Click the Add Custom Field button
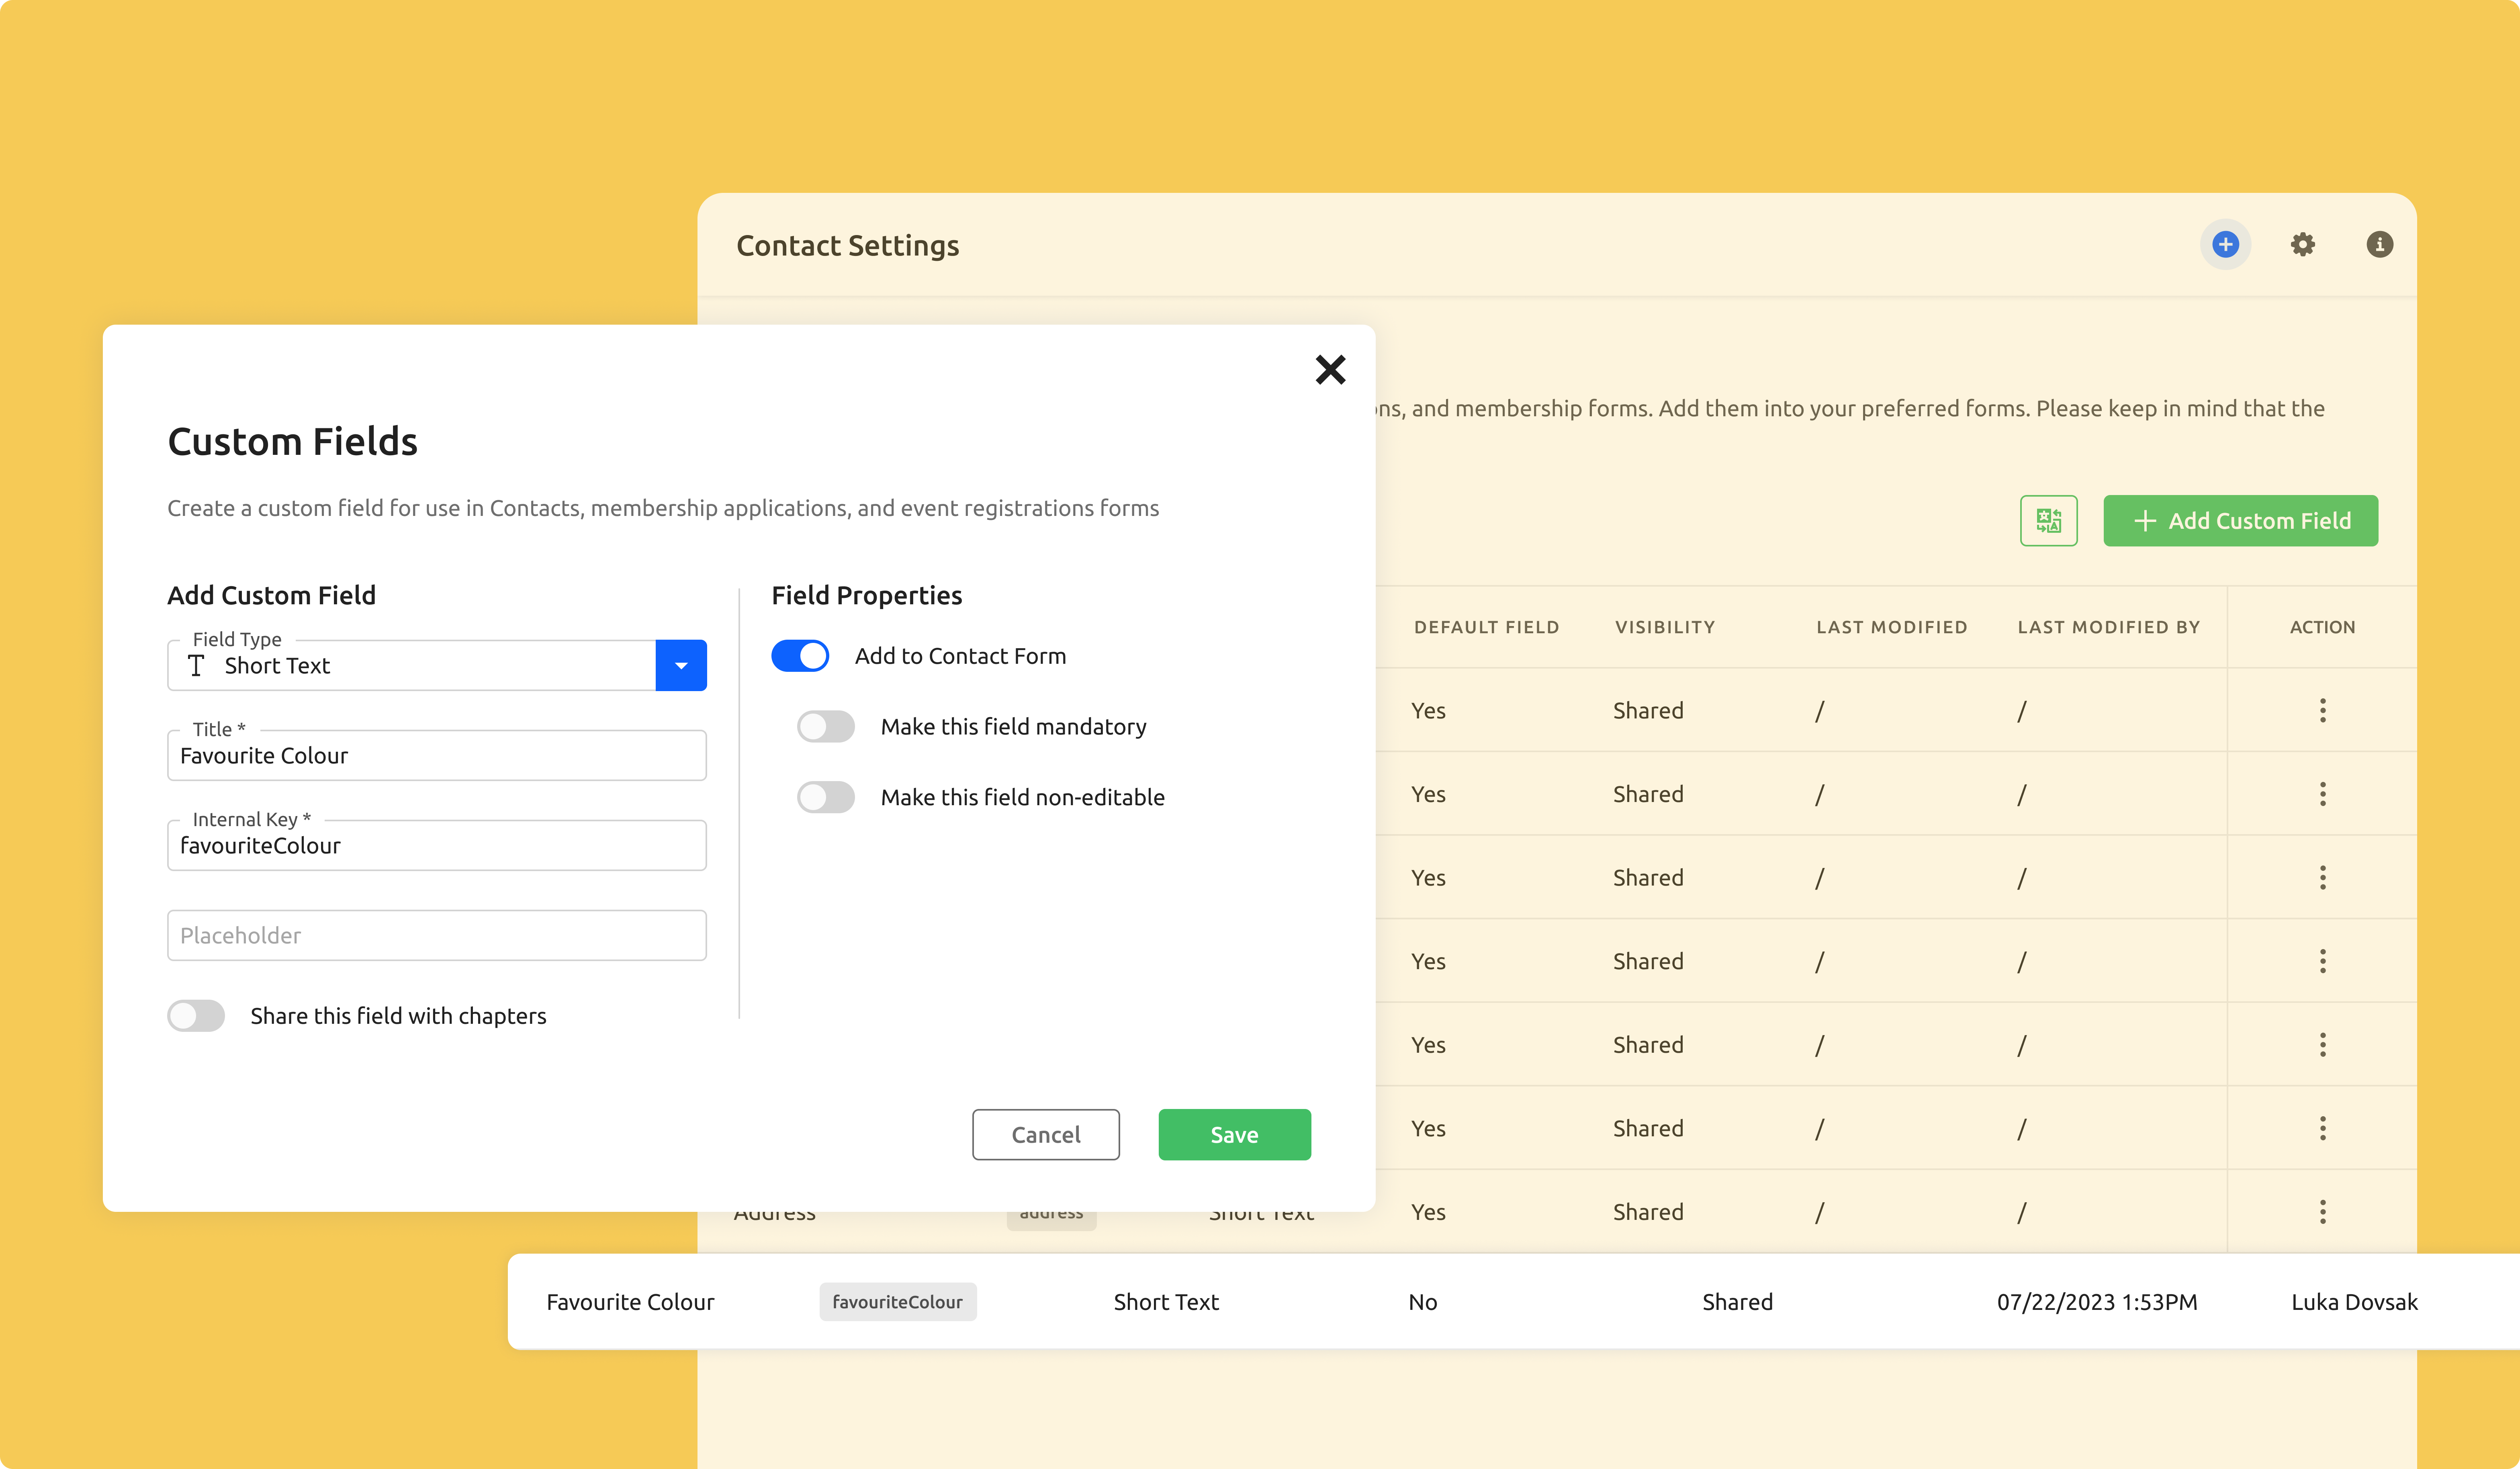2520x1469 pixels. [2240, 520]
